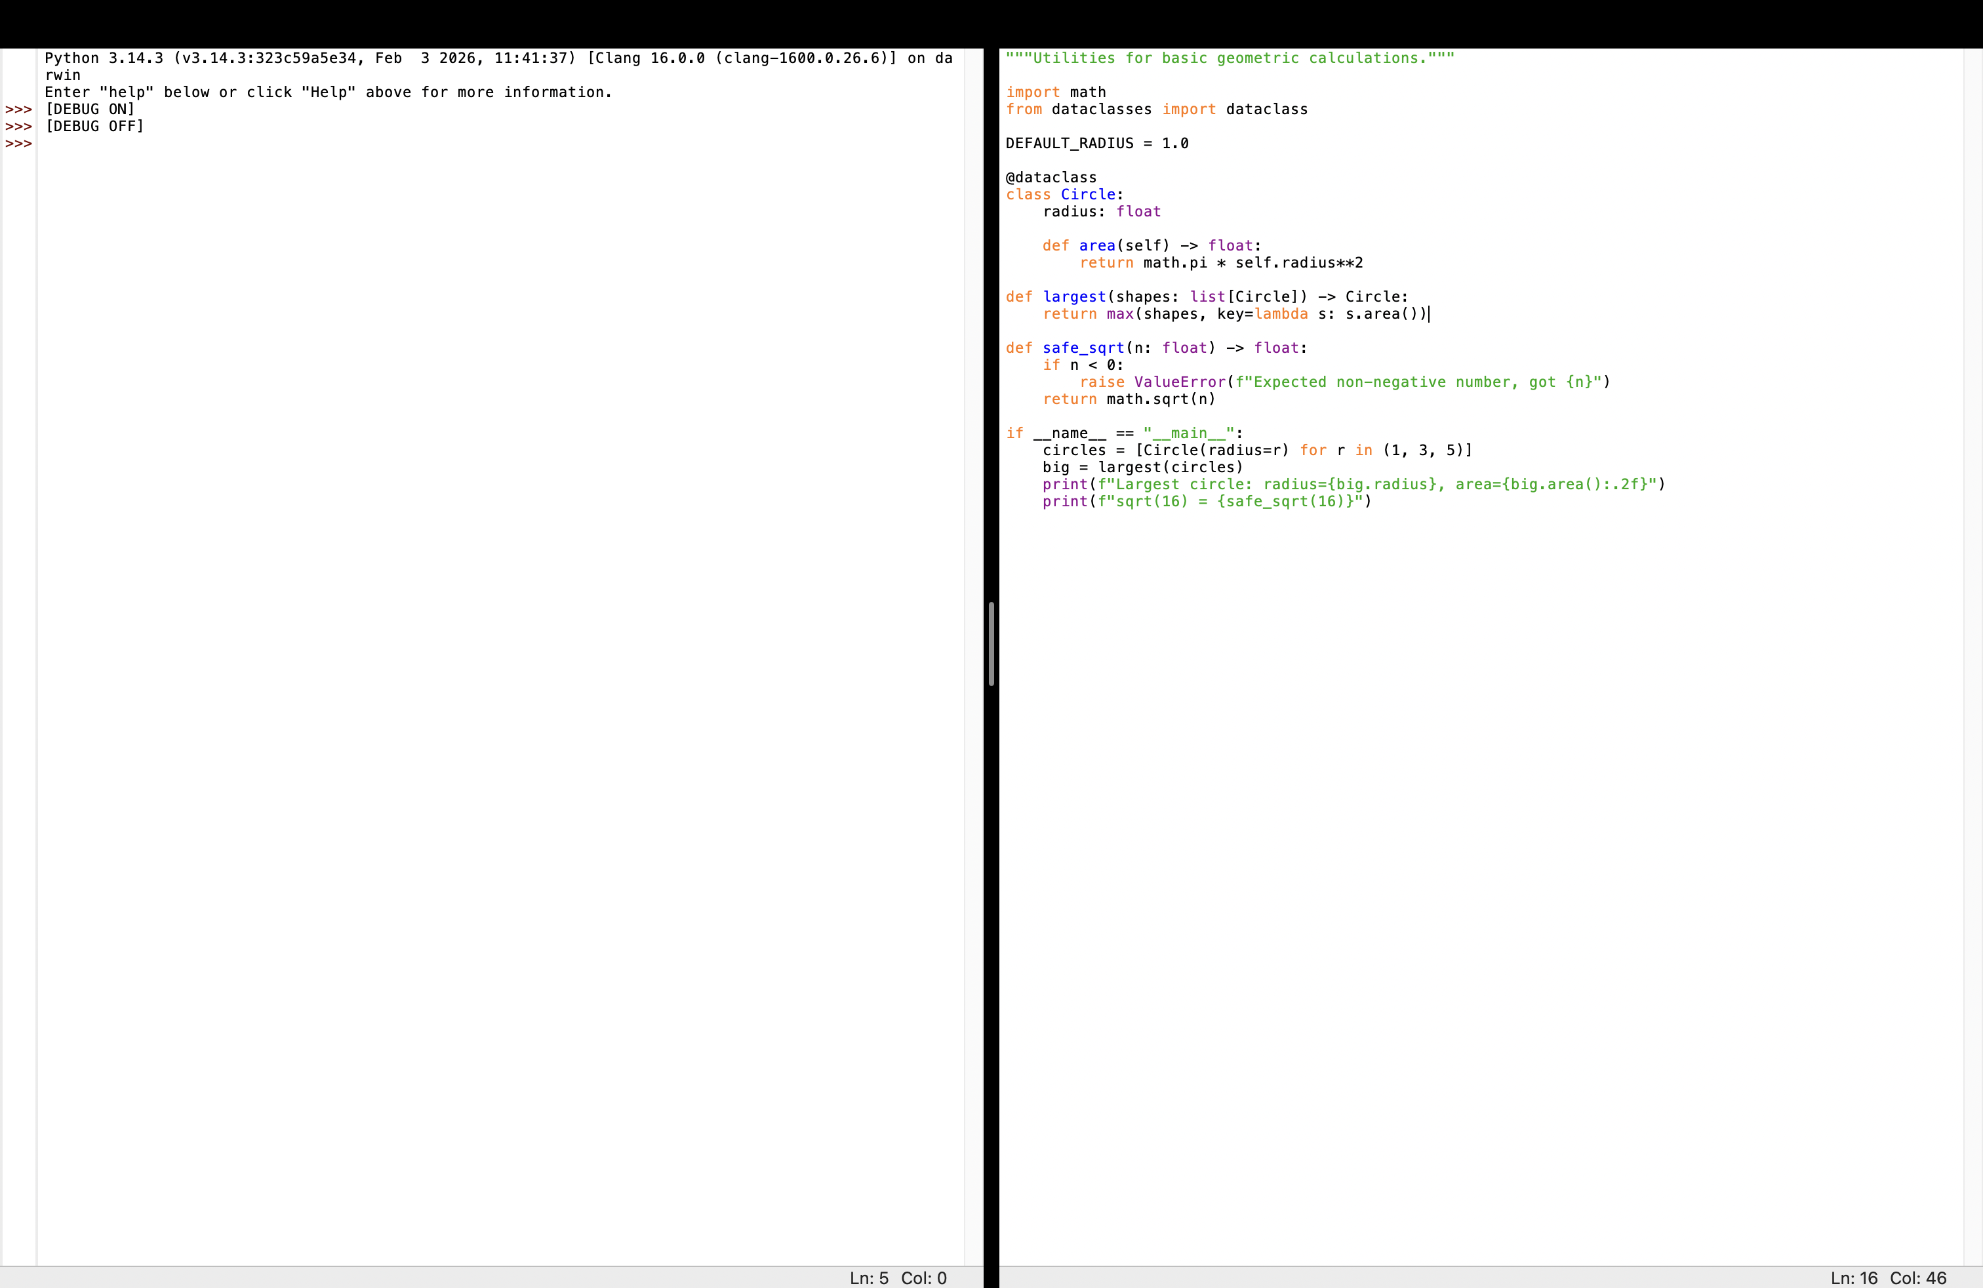The image size is (1983, 1288).
Task: Click the Python 3.14.3 version banner line
Action: click(498, 66)
